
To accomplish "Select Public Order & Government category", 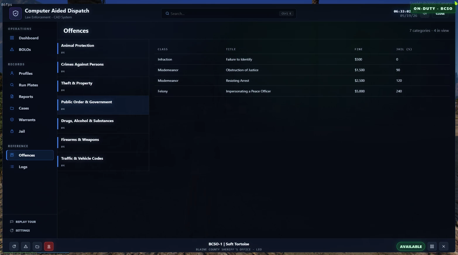I will pos(103,105).
